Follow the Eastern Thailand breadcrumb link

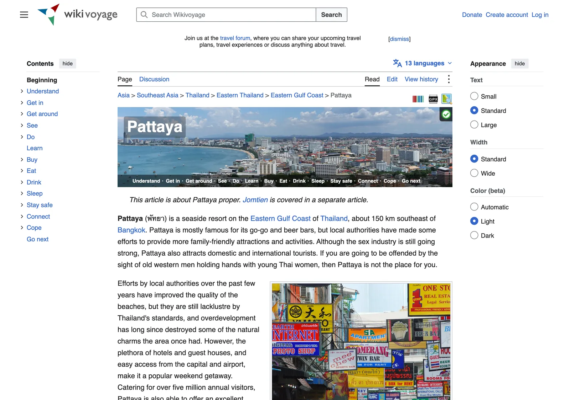(240, 95)
